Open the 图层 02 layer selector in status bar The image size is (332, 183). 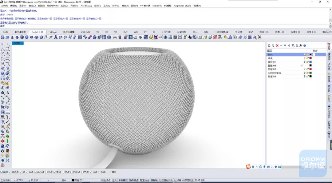(x=78, y=180)
